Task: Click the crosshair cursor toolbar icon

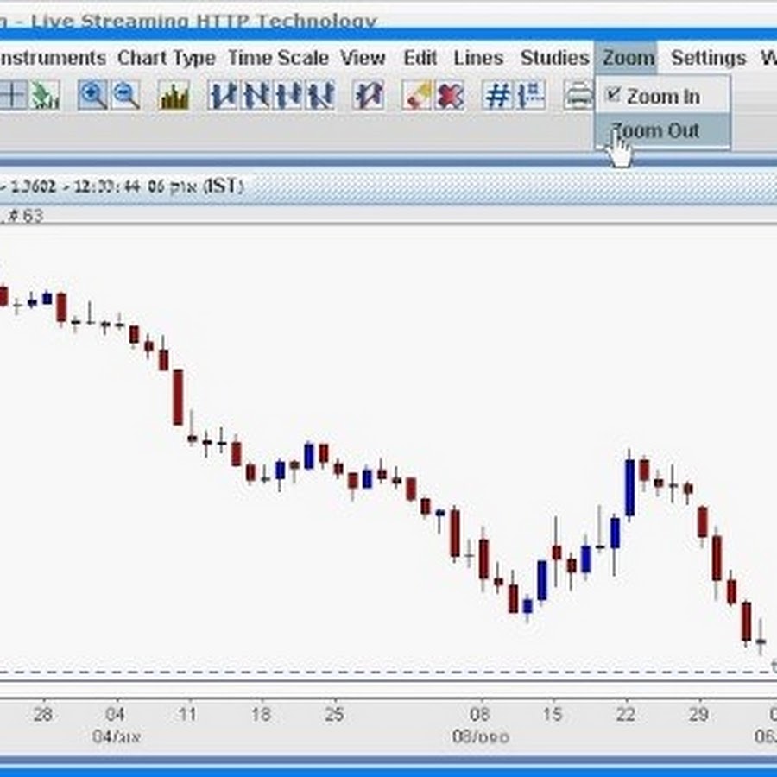Action: point(13,95)
